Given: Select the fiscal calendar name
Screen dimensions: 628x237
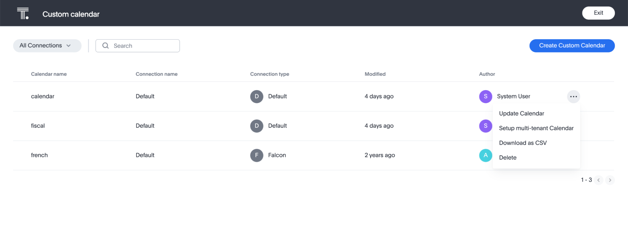Looking at the screenshot, I should (38, 126).
